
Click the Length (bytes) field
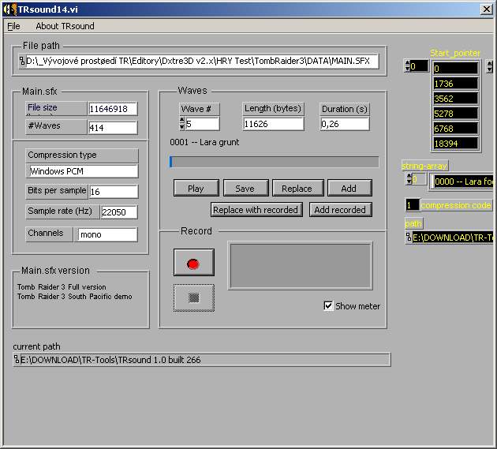(273, 124)
